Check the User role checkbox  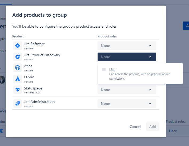(104, 70)
